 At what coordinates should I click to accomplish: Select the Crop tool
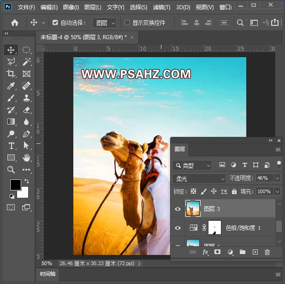[11, 74]
